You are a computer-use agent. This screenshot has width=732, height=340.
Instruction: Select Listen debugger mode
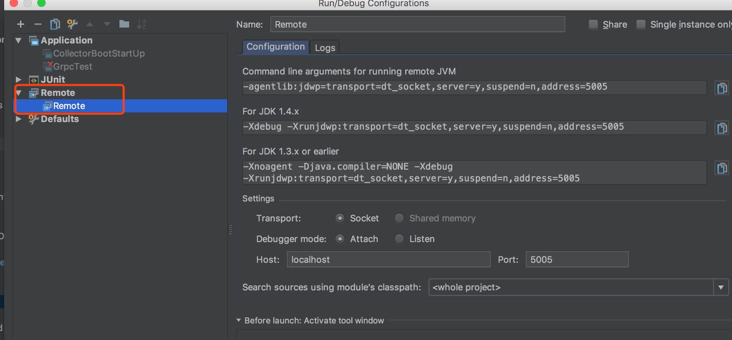coord(399,239)
